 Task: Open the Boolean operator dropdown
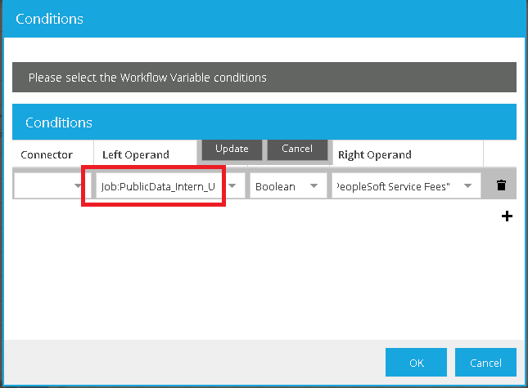click(x=313, y=187)
